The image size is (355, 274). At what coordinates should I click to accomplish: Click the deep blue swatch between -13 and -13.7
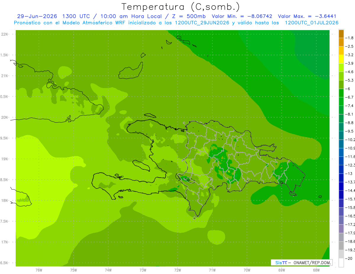pyautogui.click(x=341, y=178)
